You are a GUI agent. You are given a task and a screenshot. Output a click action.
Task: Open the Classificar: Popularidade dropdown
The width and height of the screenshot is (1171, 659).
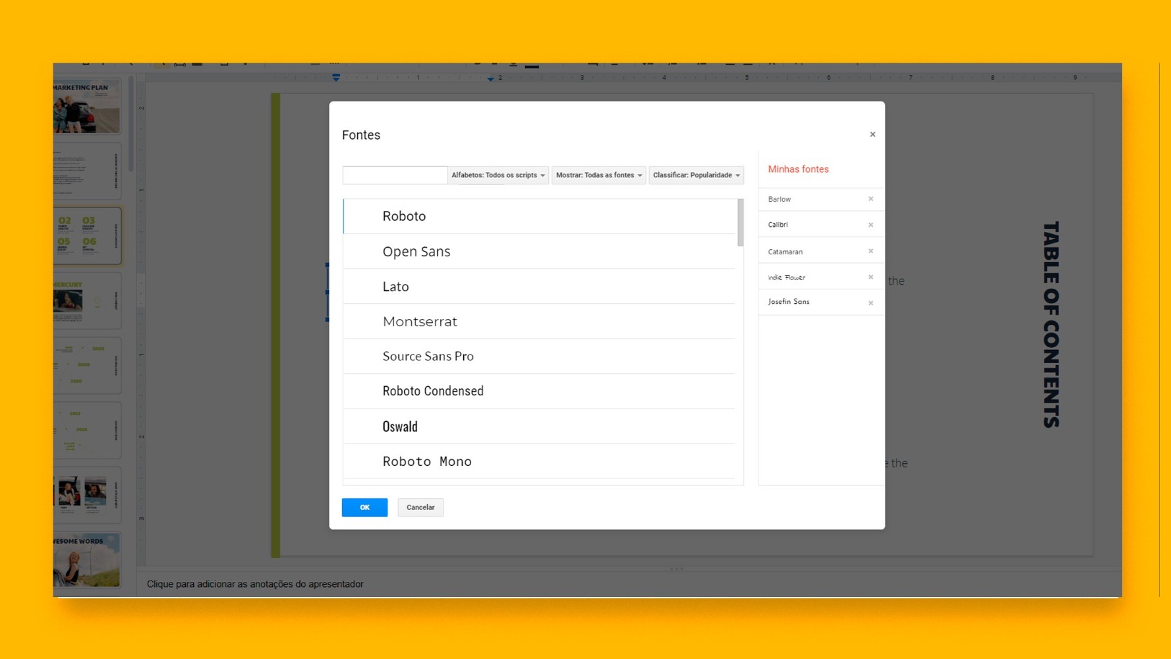click(696, 175)
